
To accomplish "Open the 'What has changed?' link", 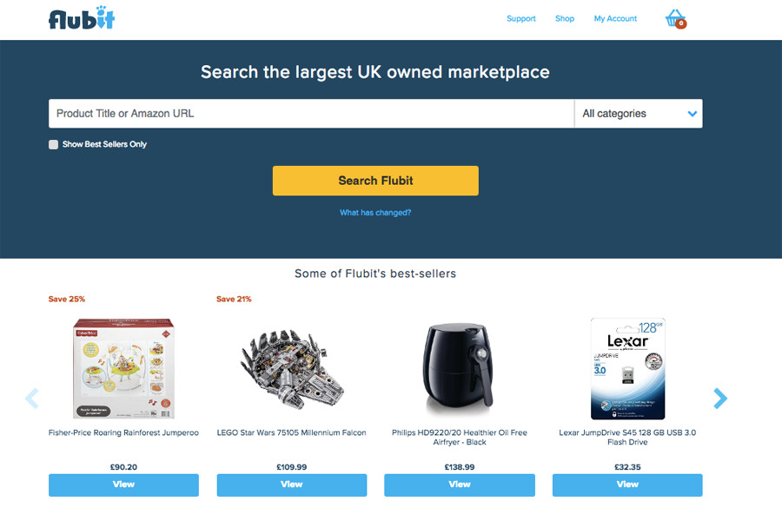I will 375,213.
